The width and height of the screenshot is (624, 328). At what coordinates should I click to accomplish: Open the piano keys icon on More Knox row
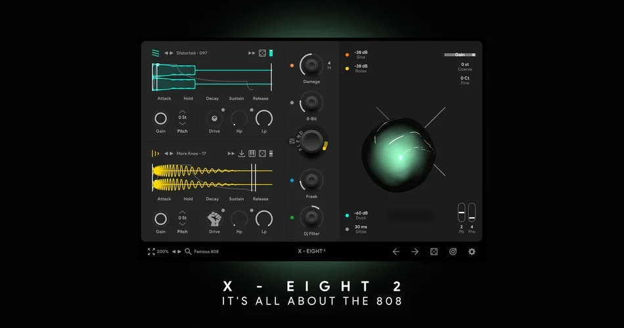coord(252,154)
